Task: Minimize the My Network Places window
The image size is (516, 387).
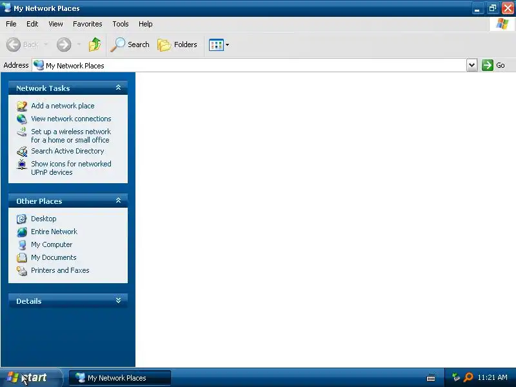Action: point(477,8)
